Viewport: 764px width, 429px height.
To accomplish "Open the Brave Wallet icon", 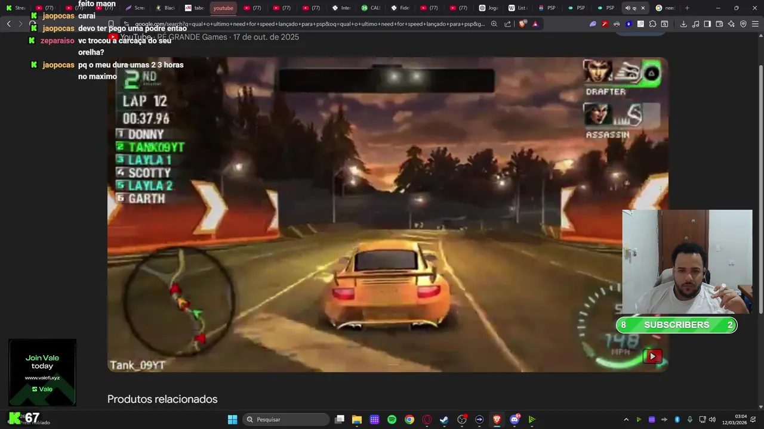I will coord(719,24).
